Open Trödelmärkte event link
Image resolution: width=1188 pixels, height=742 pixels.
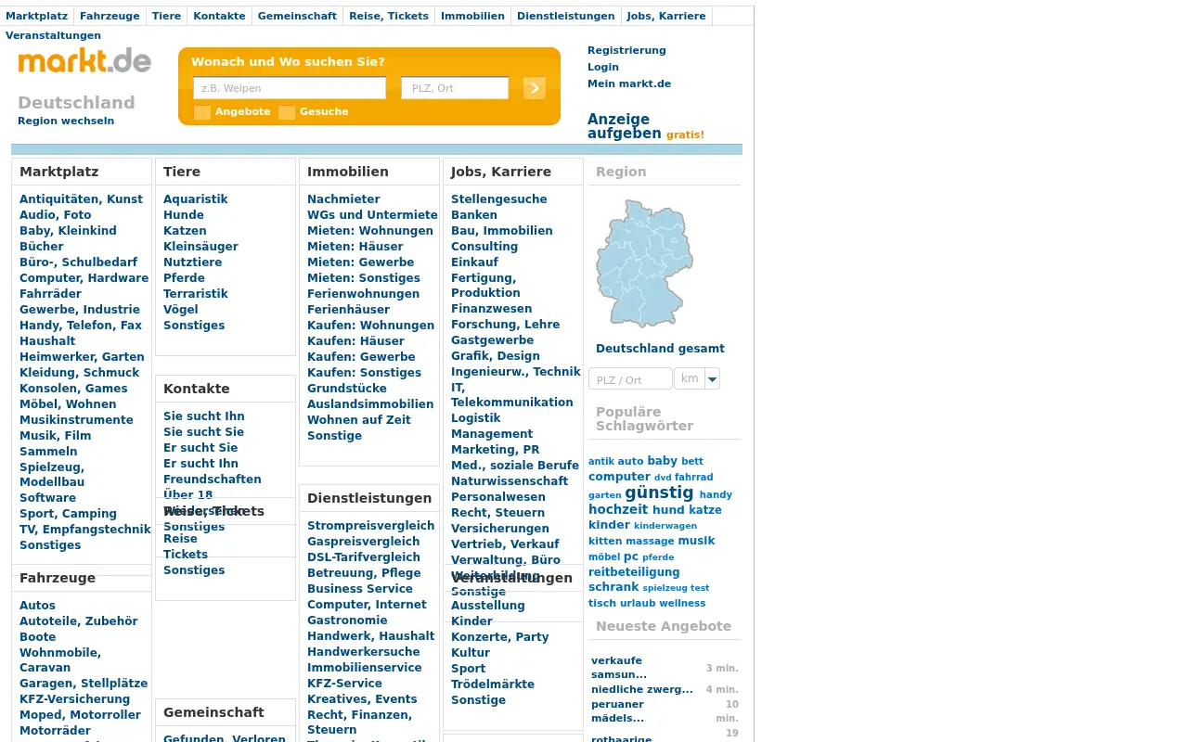click(493, 684)
